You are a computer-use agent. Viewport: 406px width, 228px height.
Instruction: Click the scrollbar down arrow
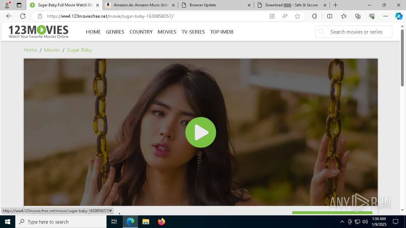click(x=403, y=210)
